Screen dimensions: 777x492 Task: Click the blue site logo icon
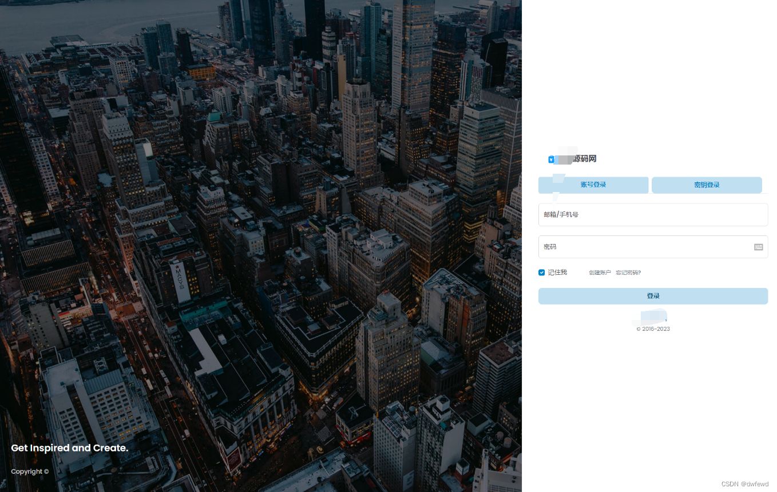(x=552, y=159)
